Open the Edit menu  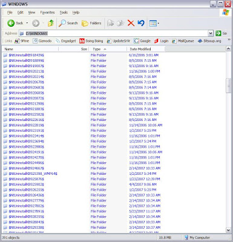[20, 13]
